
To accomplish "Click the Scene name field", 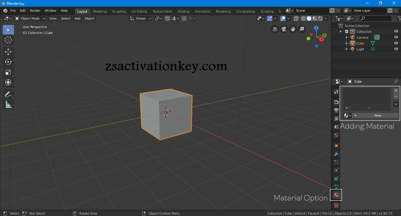I will point(311,11).
